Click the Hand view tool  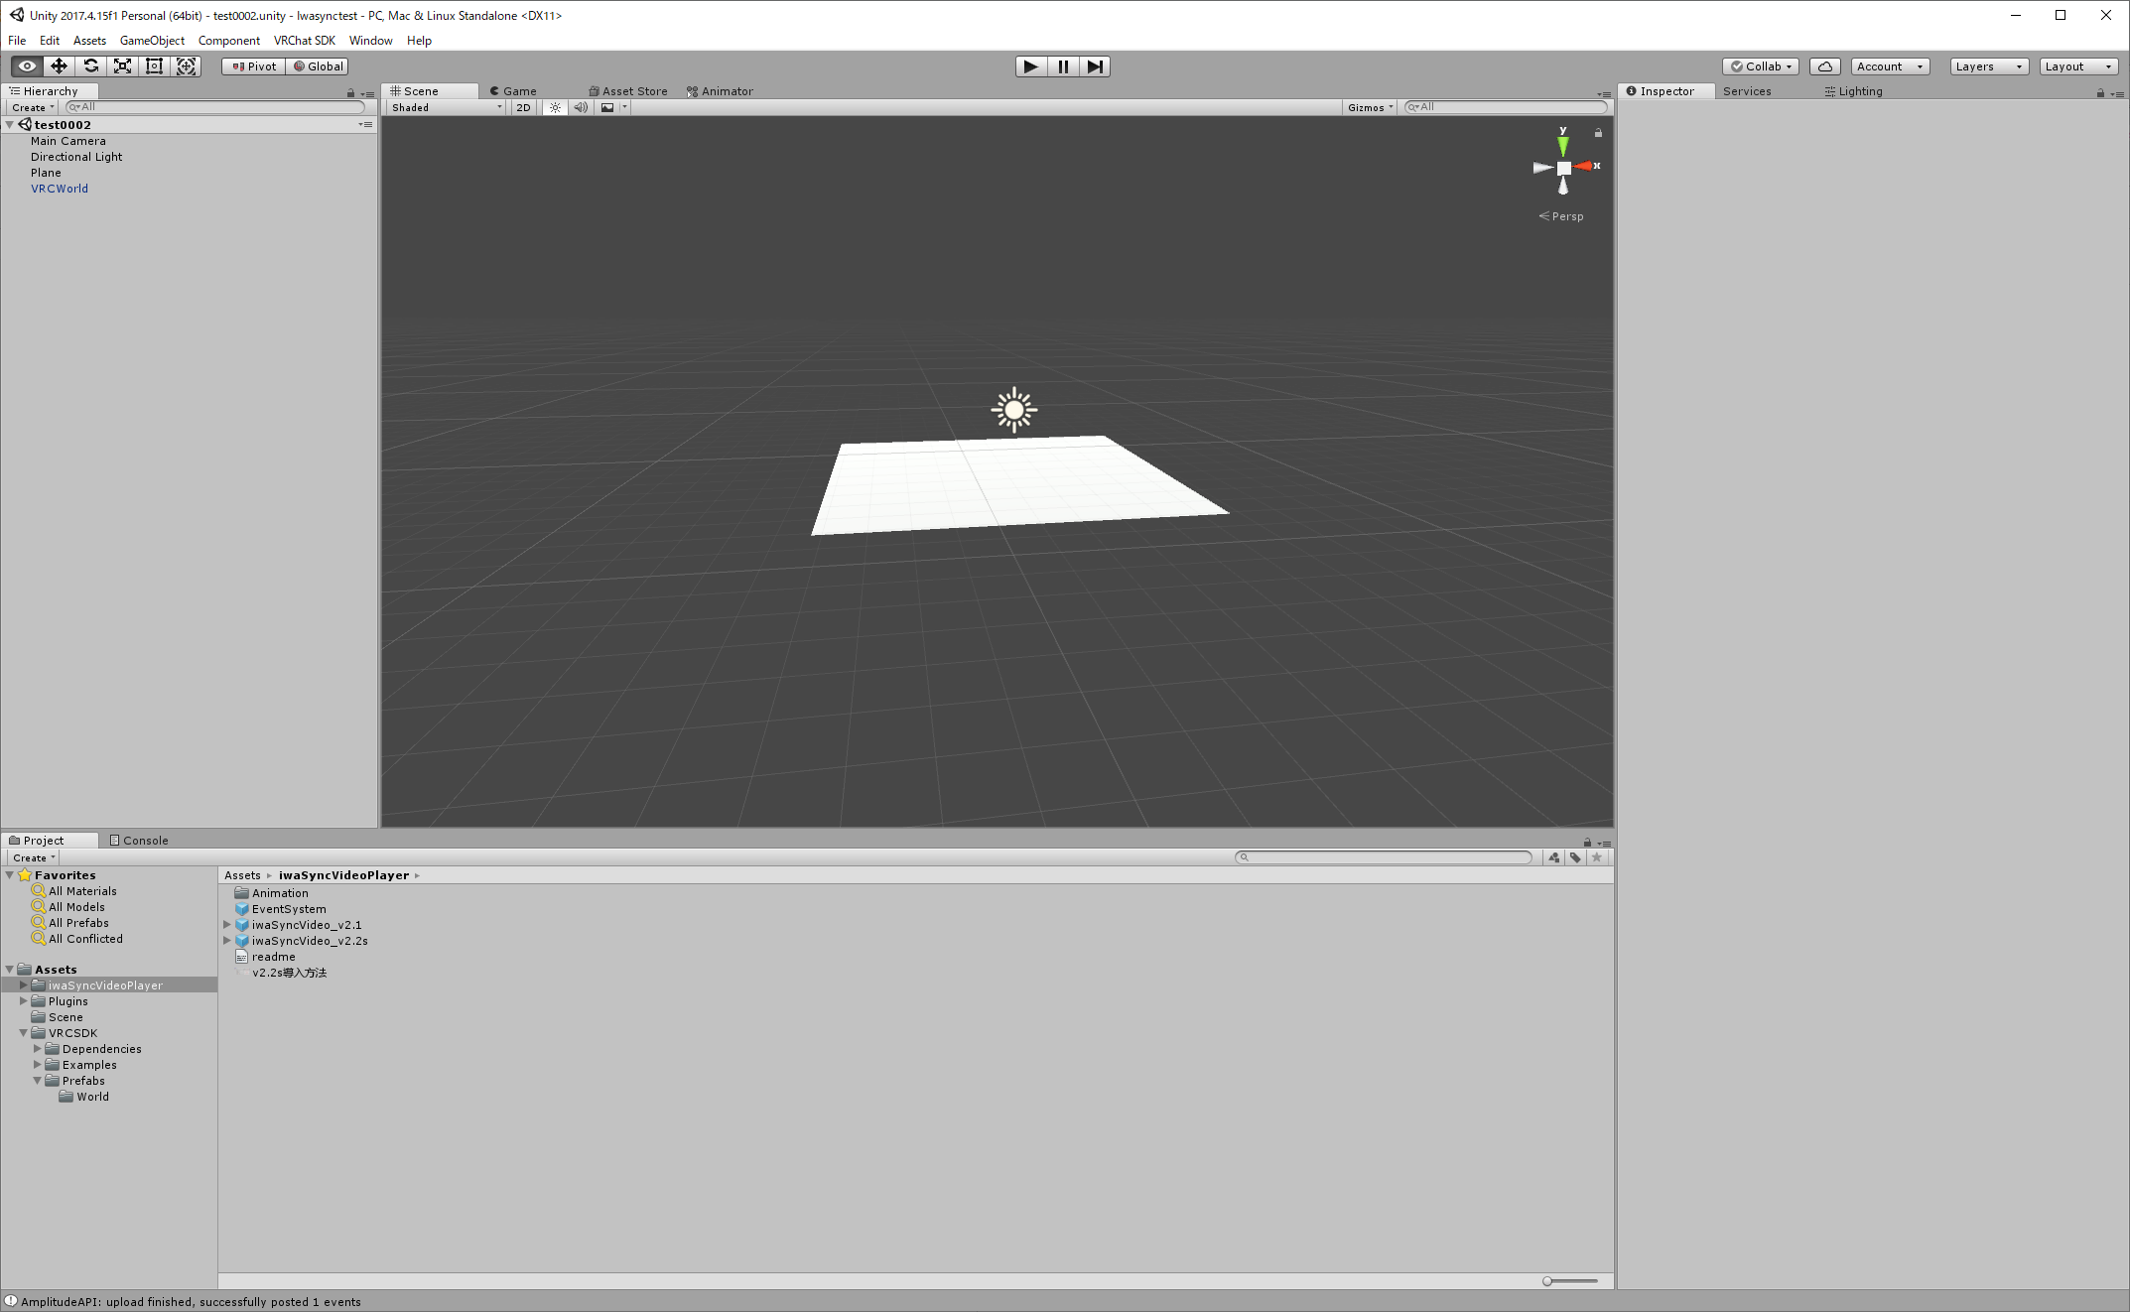(x=27, y=66)
